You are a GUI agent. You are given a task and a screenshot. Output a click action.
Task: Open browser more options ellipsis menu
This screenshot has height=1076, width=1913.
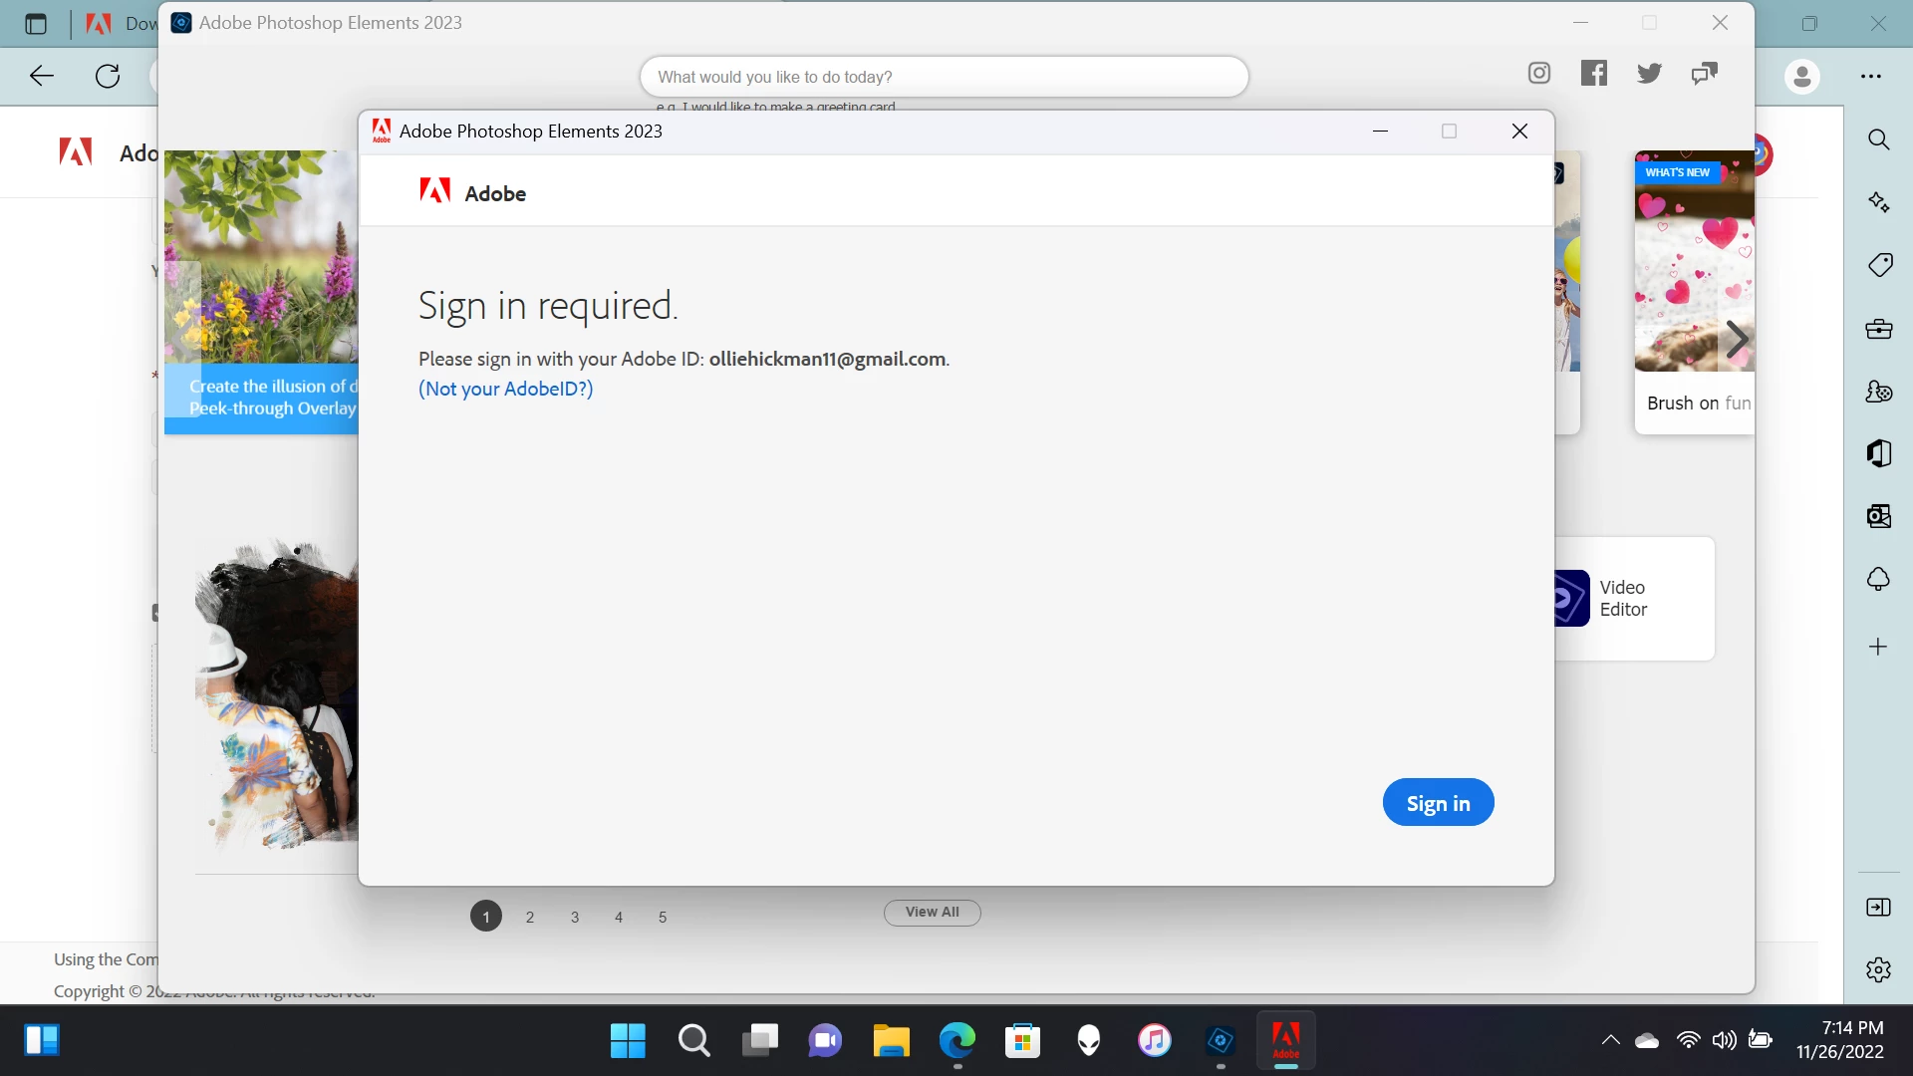coord(1871,77)
